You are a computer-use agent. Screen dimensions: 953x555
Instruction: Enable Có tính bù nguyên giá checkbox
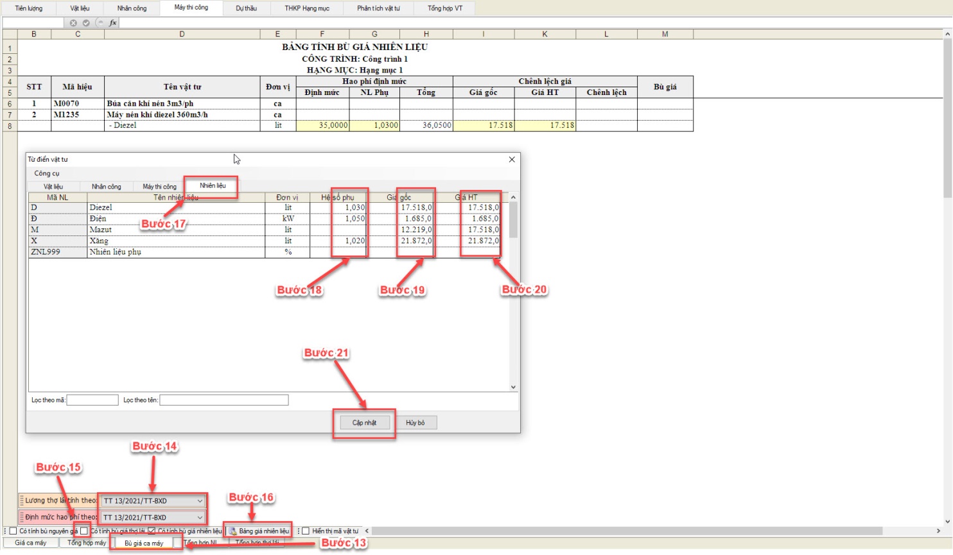pyautogui.click(x=13, y=531)
